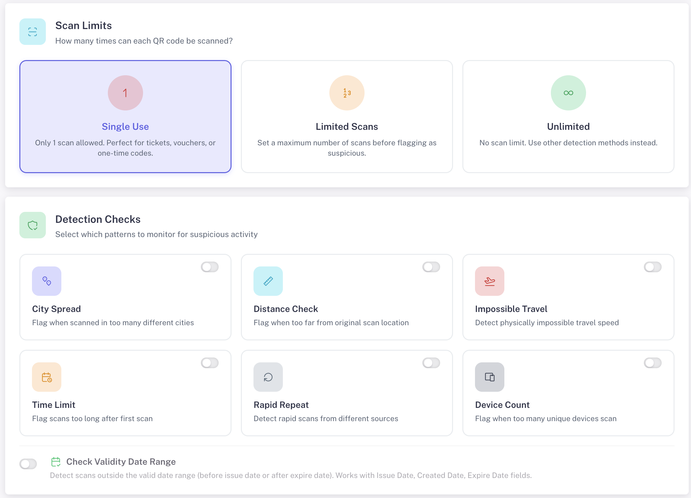Click the City Spread location pins icon
The width and height of the screenshot is (691, 498).
click(x=47, y=281)
